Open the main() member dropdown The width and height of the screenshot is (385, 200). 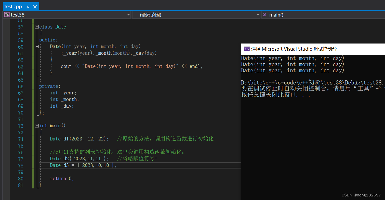323,15
